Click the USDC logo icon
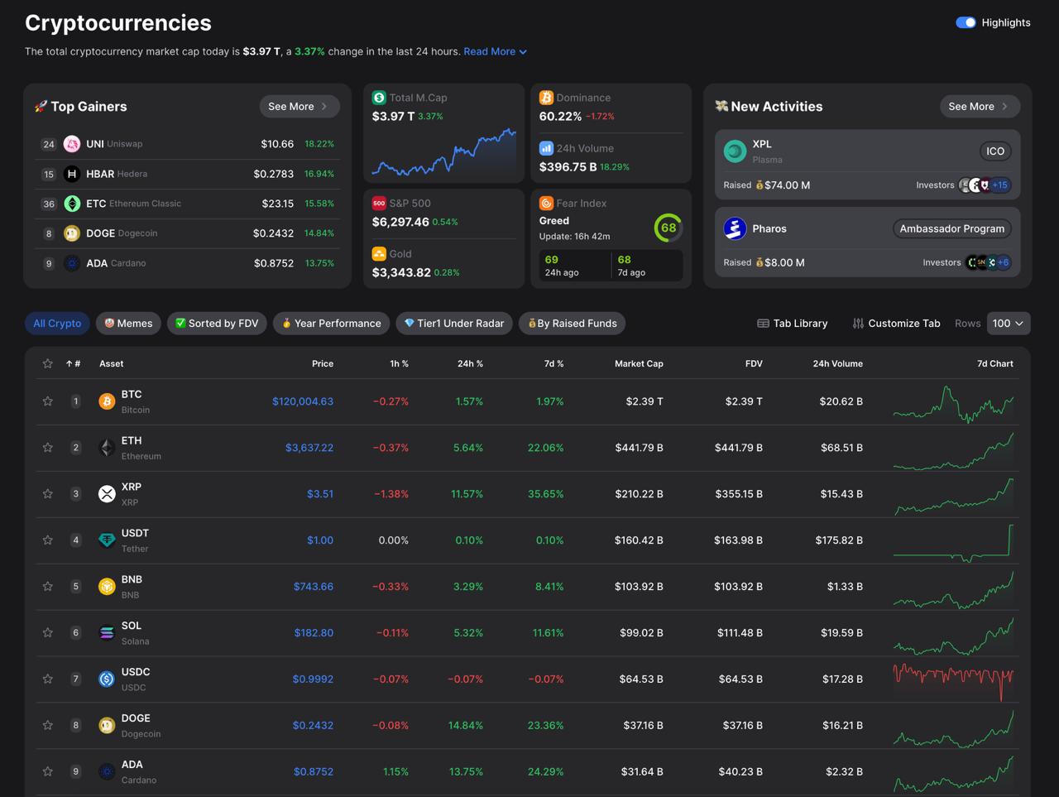This screenshot has width=1059, height=797. coord(107,679)
